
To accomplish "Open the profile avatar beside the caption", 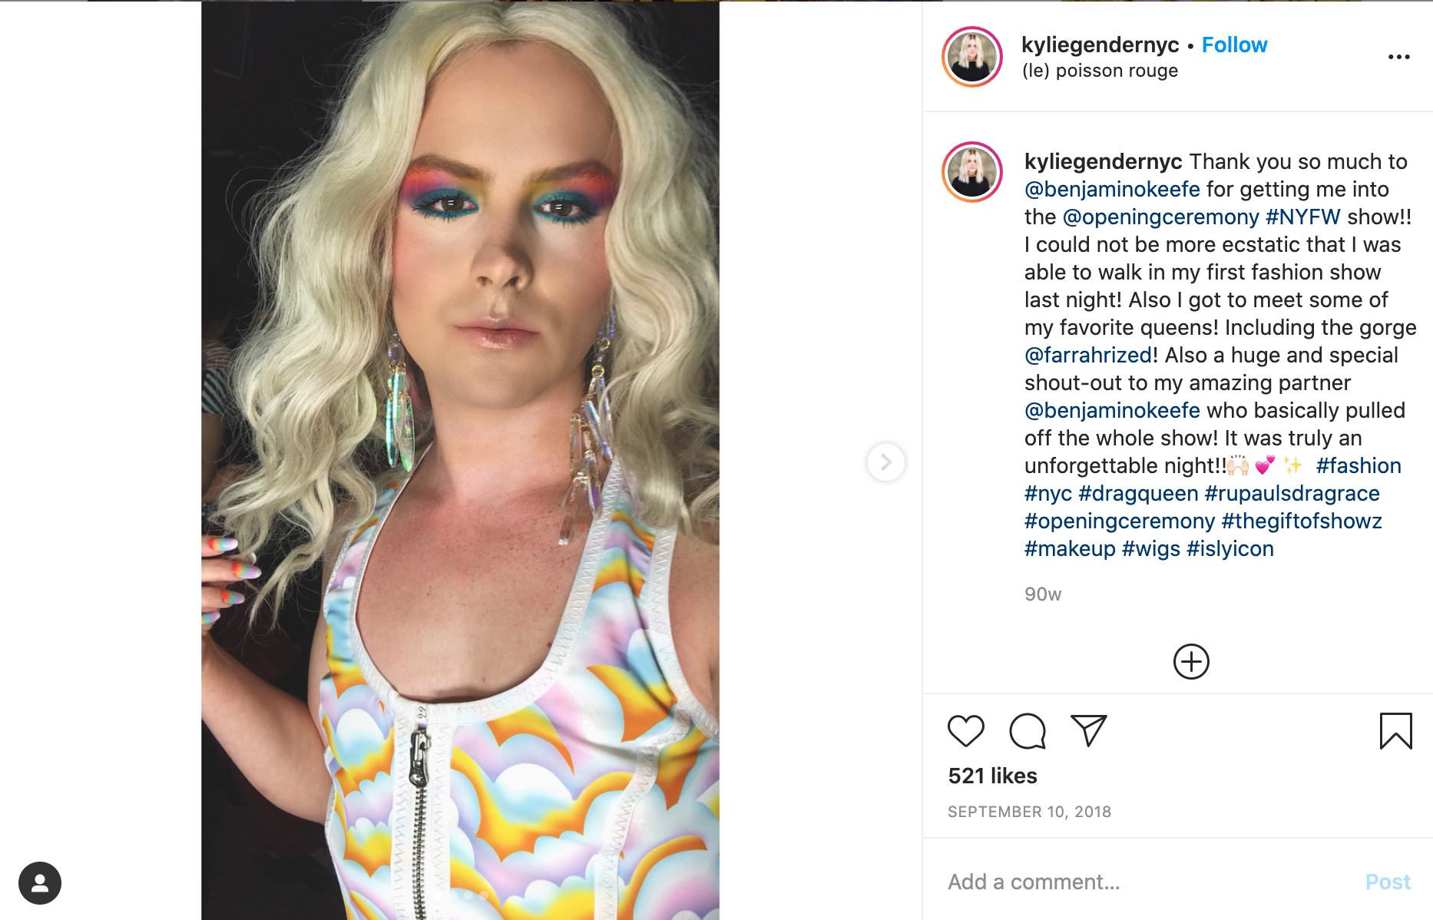I will tap(971, 172).
